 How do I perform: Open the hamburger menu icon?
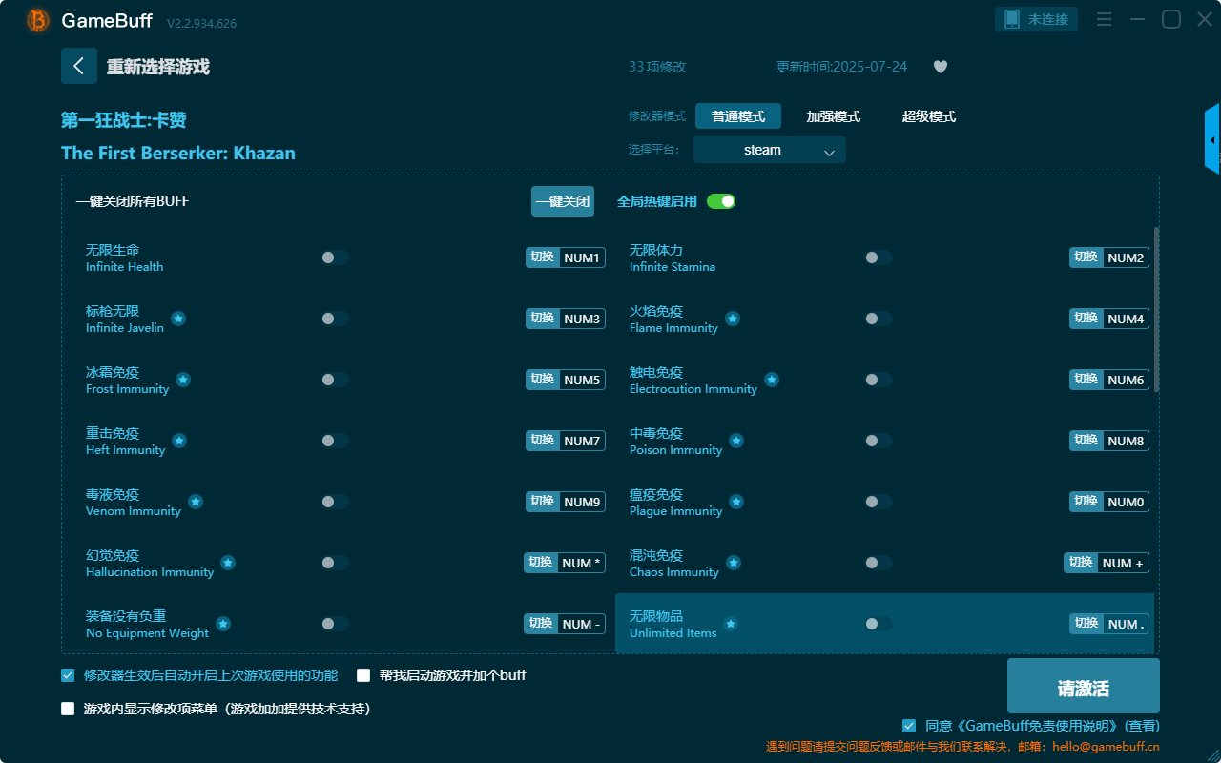1104,19
